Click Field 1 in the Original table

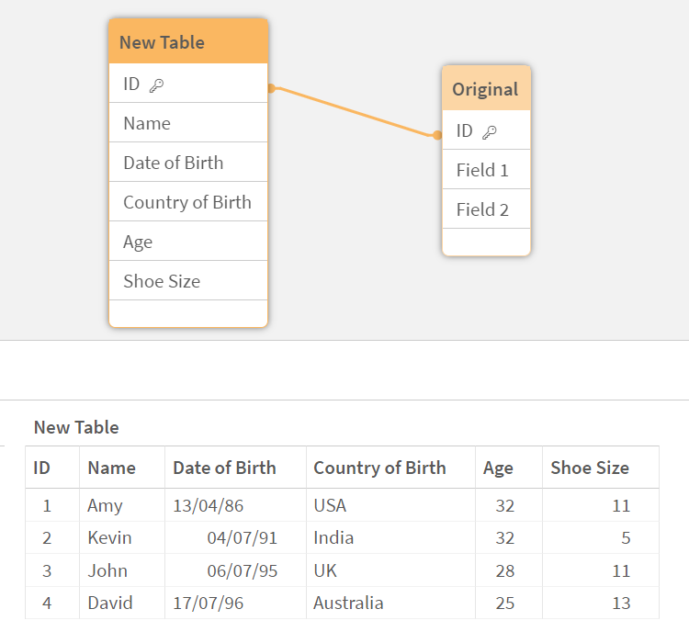pos(482,170)
